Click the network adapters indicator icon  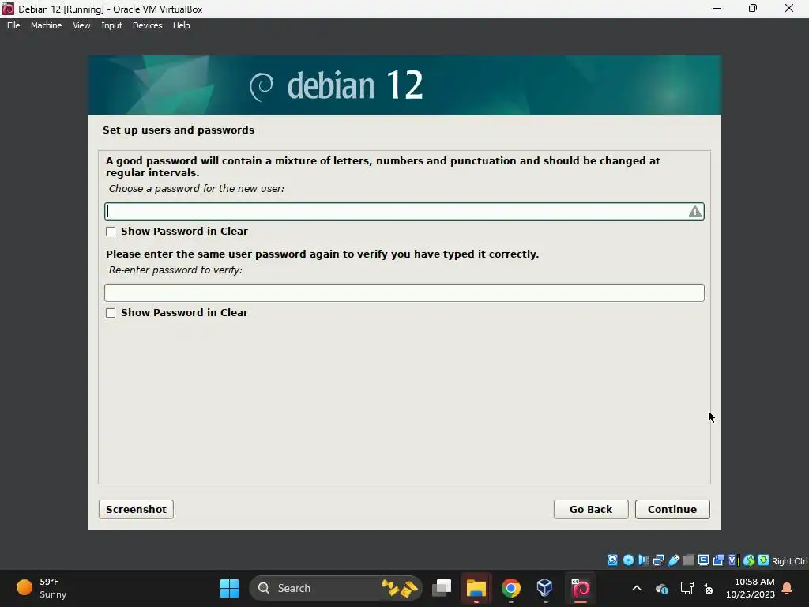658,560
